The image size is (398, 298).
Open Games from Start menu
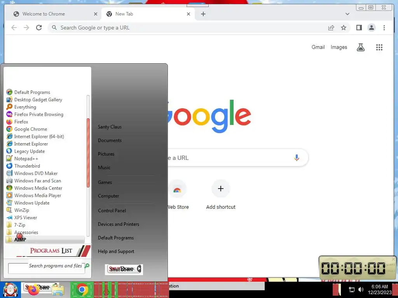click(x=105, y=182)
